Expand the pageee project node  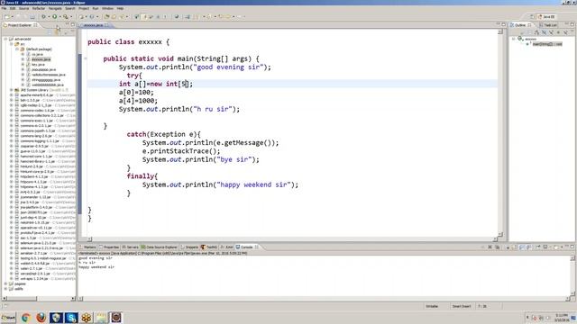pyautogui.click(x=5, y=283)
